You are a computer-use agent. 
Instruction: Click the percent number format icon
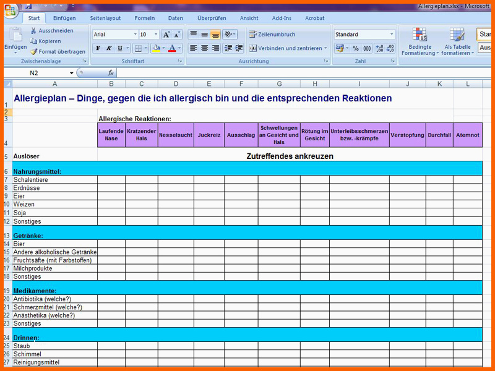pyautogui.click(x=356, y=48)
